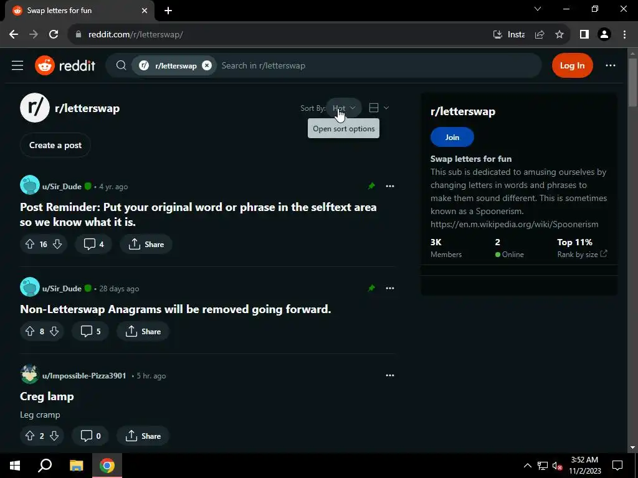
Task: Open the Reddit hamburger menu
Action: coord(17,65)
